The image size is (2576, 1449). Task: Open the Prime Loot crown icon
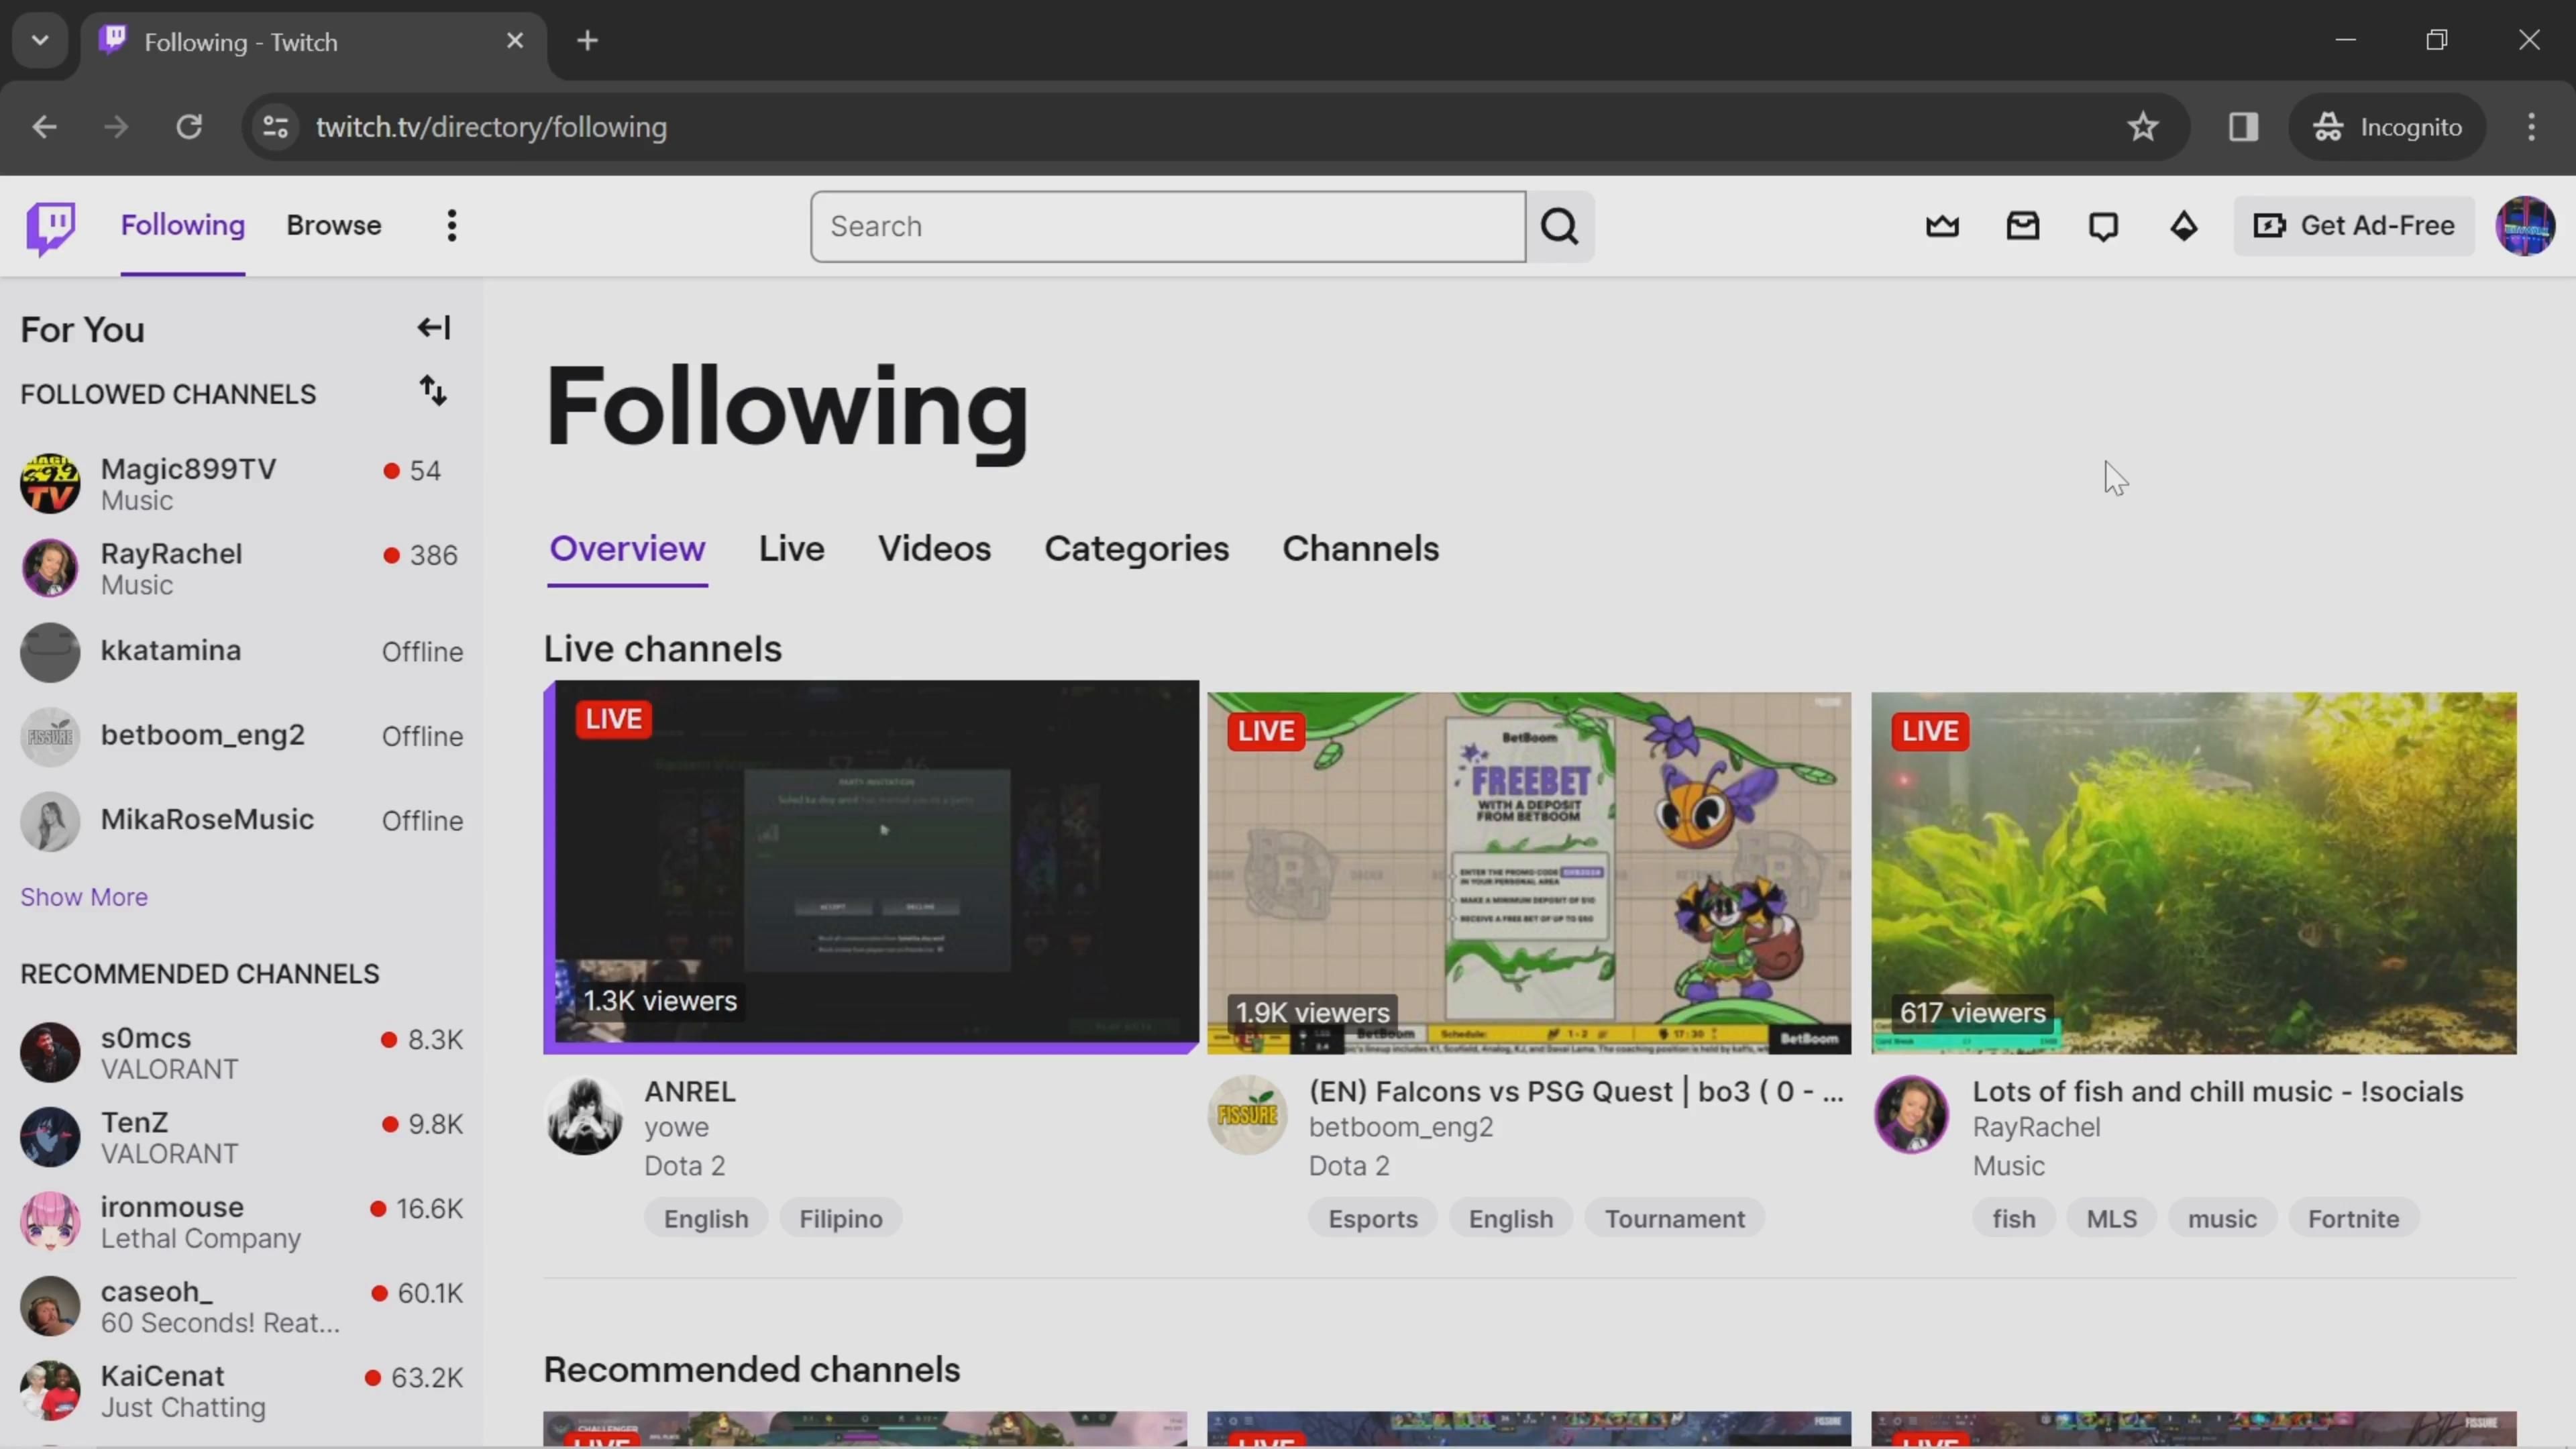coord(1942,226)
